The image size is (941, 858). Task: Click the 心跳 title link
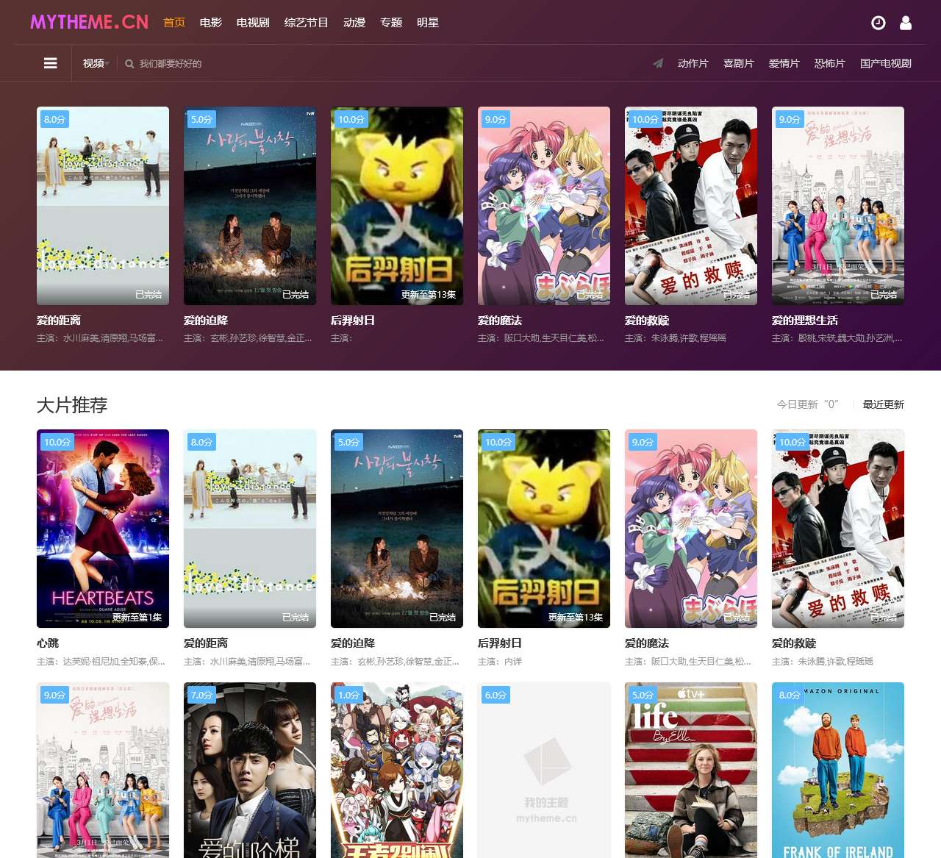coord(48,643)
